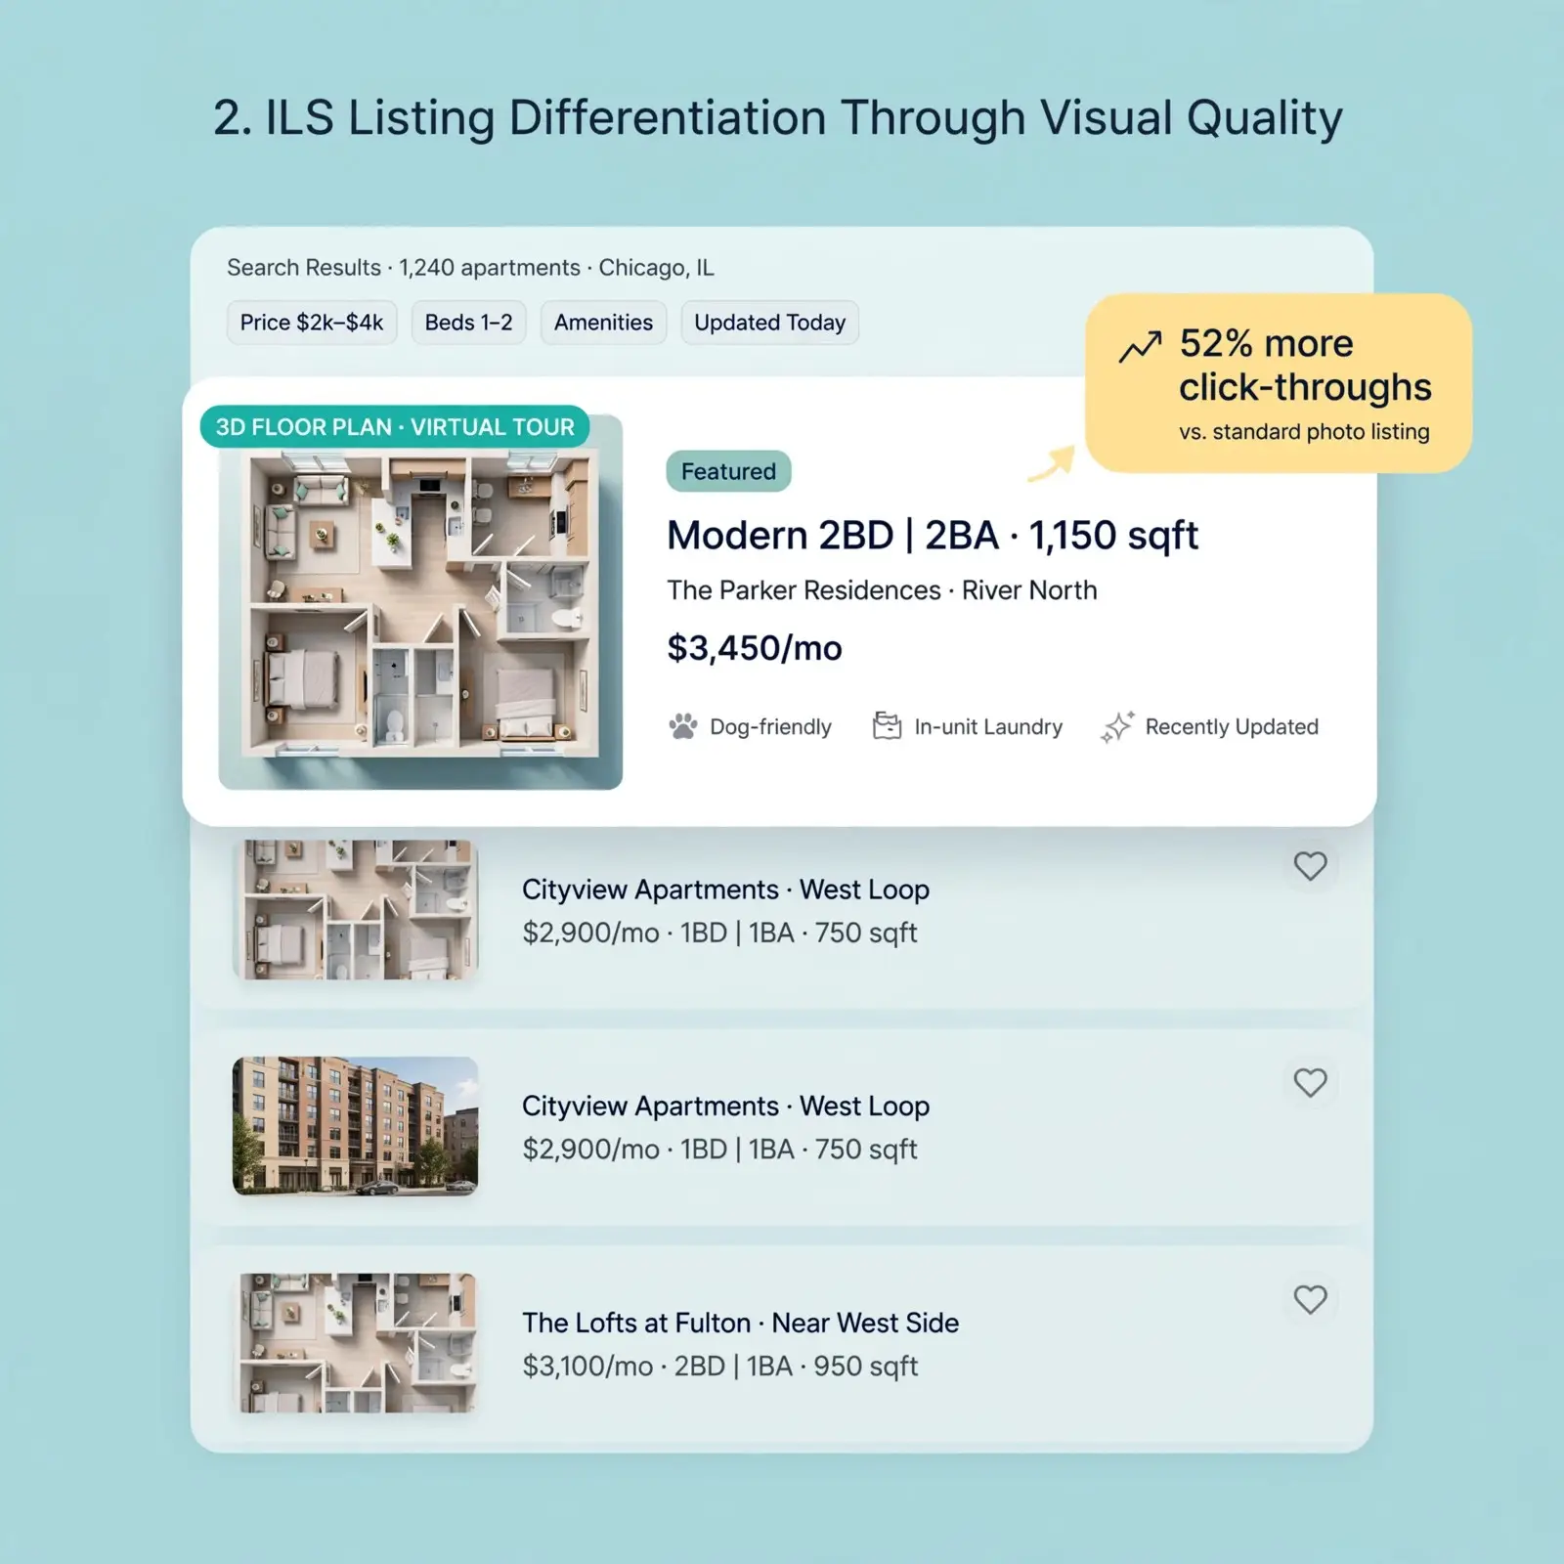
Task: Click the trending arrow icon in click-throughs callout
Action: (1140, 346)
